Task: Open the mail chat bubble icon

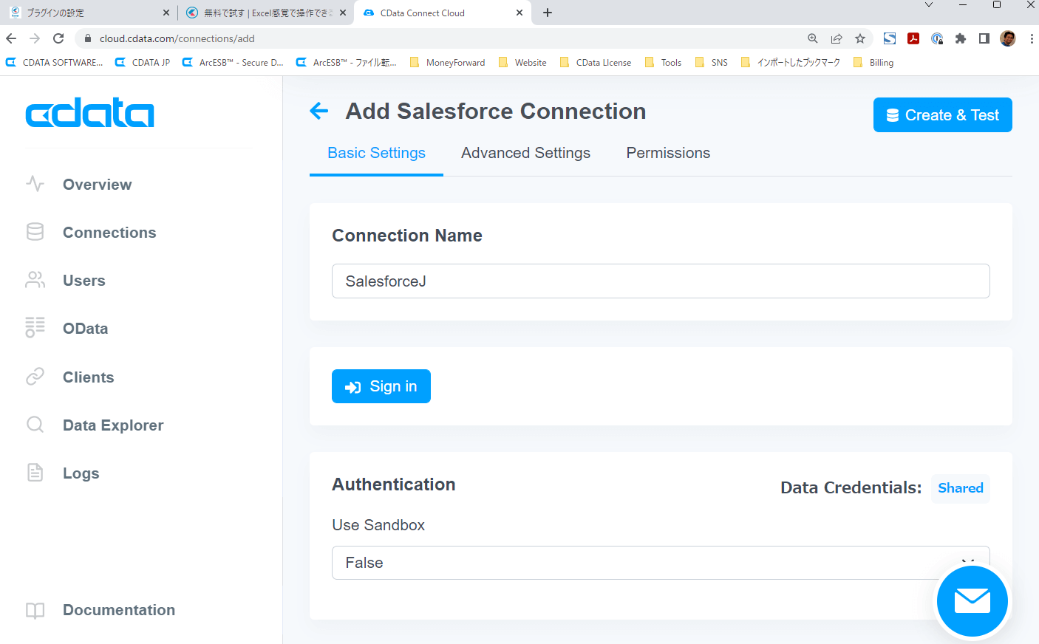Action: (x=972, y=600)
